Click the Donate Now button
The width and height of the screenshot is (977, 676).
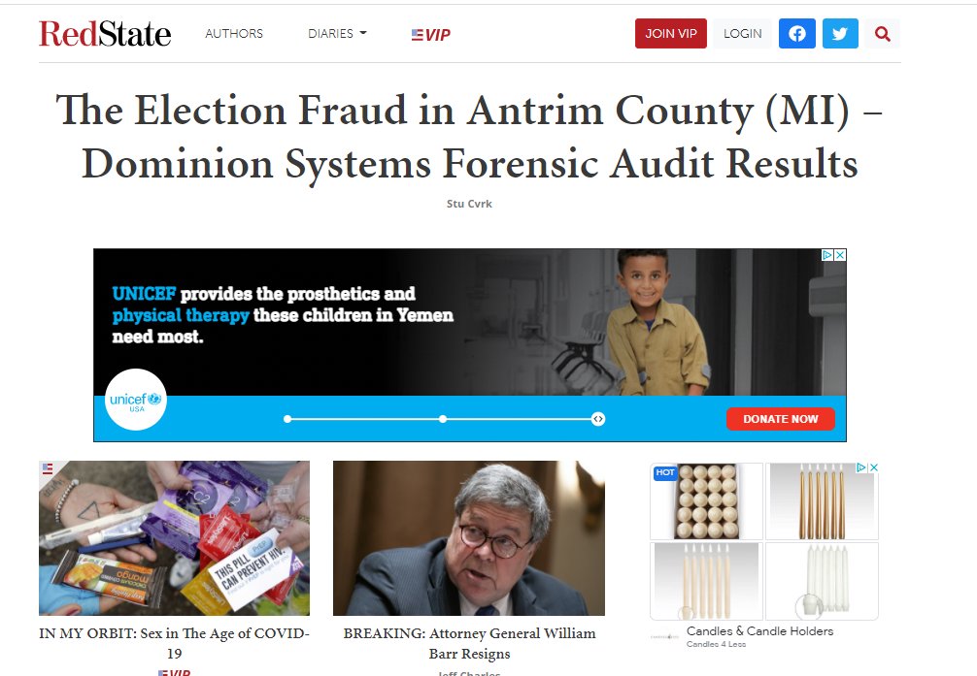coord(781,419)
